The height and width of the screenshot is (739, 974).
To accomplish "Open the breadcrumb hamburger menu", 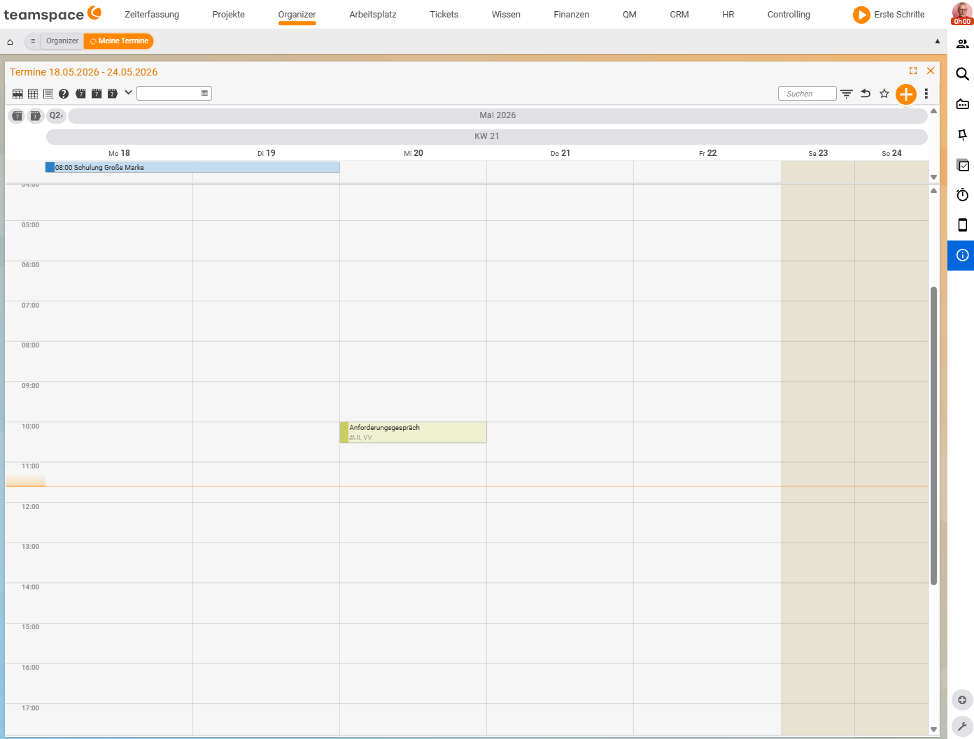I will (33, 41).
